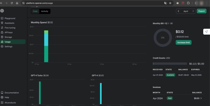This screenshot has height=106, width=210.
Task: Click the Apr 2024 invoice month
Action: (158, 98)
